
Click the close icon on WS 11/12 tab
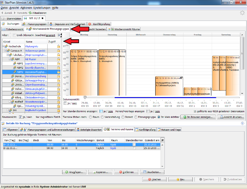[x=42, y=18]
